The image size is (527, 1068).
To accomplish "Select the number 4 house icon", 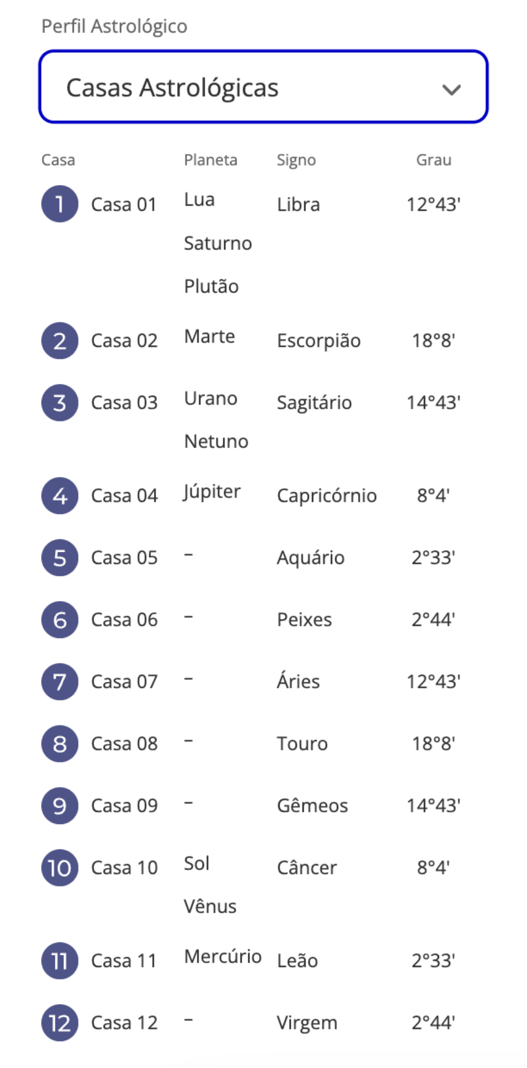I will click(59, 496).
